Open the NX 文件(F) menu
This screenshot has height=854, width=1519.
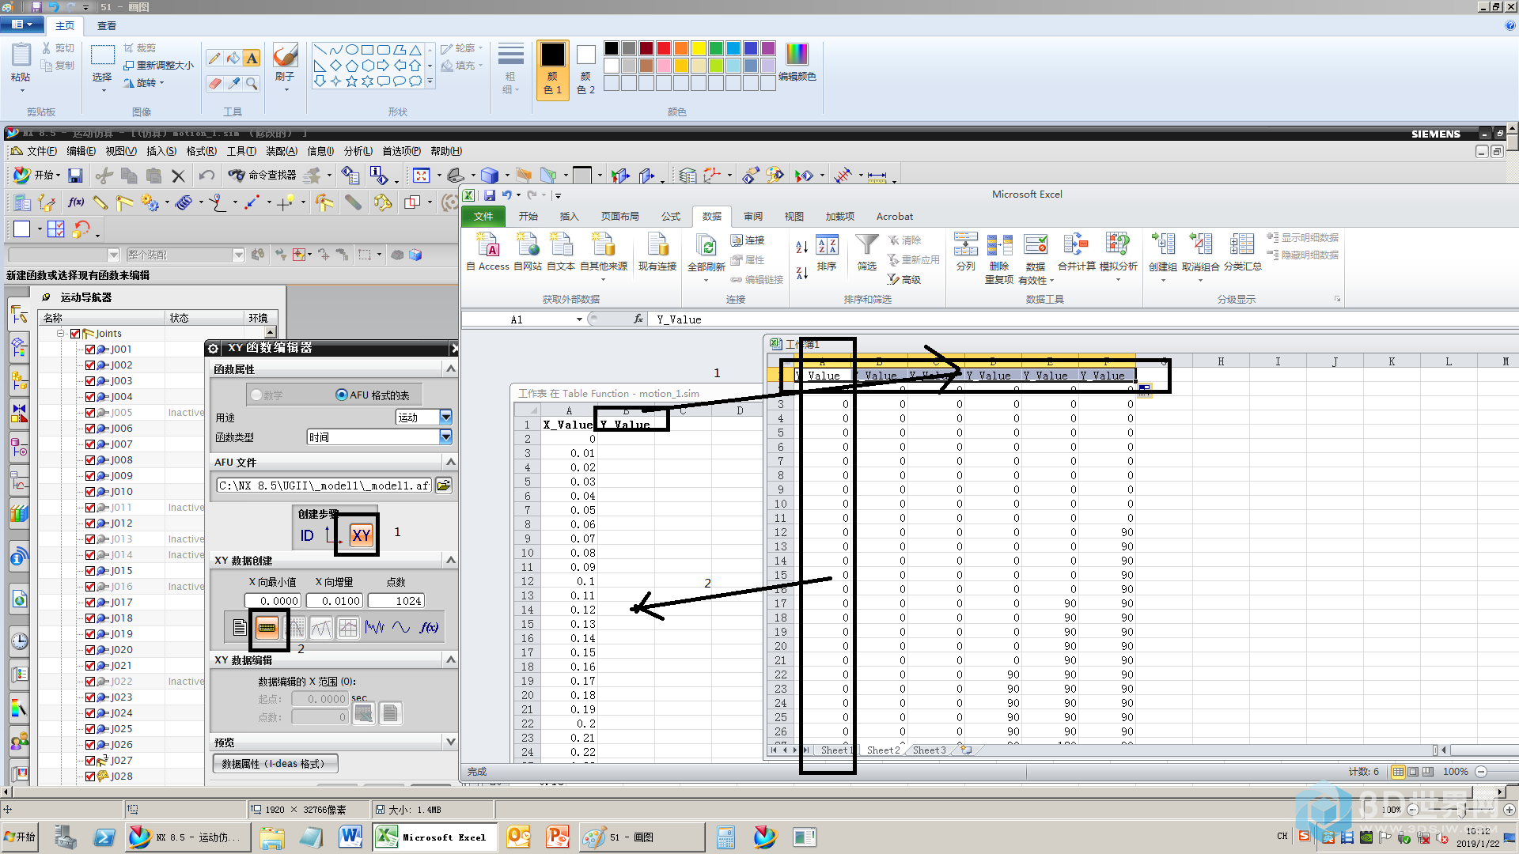[42, 151]
